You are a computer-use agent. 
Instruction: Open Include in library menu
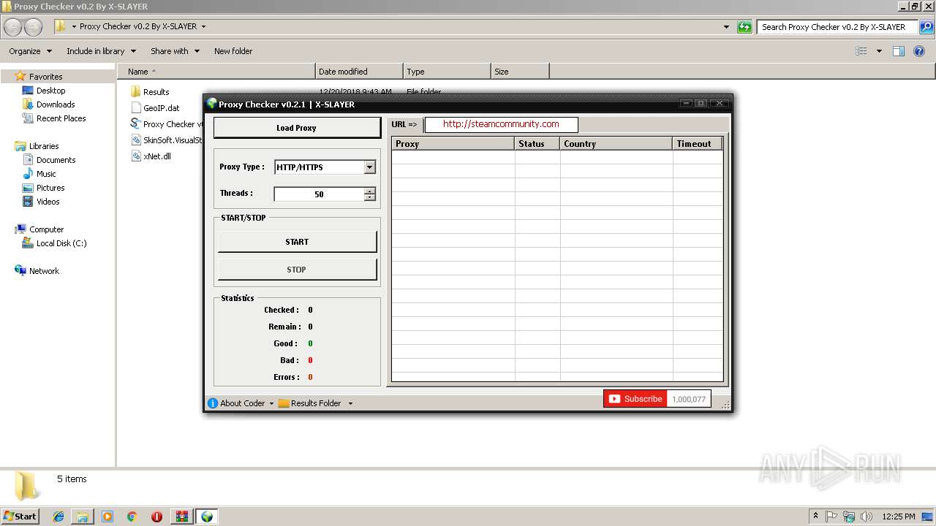[x=101, y=51]
